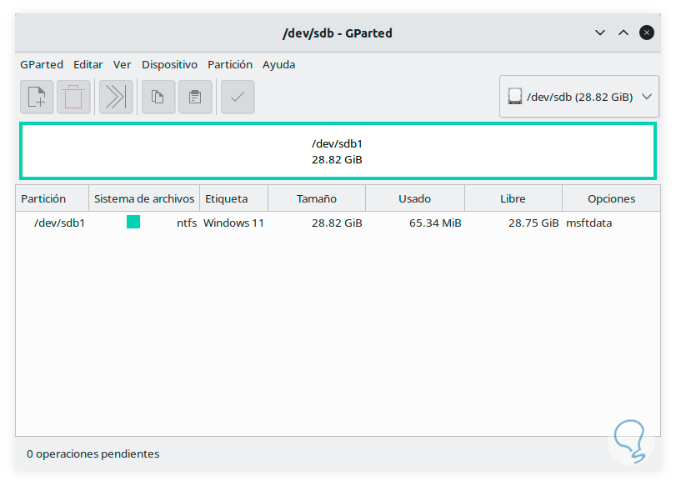Click the /dev/sdb1 graphical partition bar
This screenshot has width=676, height=486.
(x=338, y=151)
